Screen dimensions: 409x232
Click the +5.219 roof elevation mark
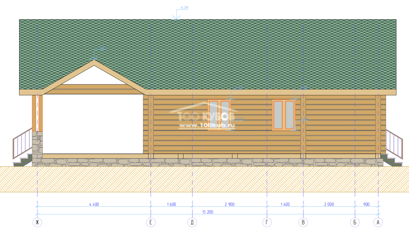(x=184, y=8)
